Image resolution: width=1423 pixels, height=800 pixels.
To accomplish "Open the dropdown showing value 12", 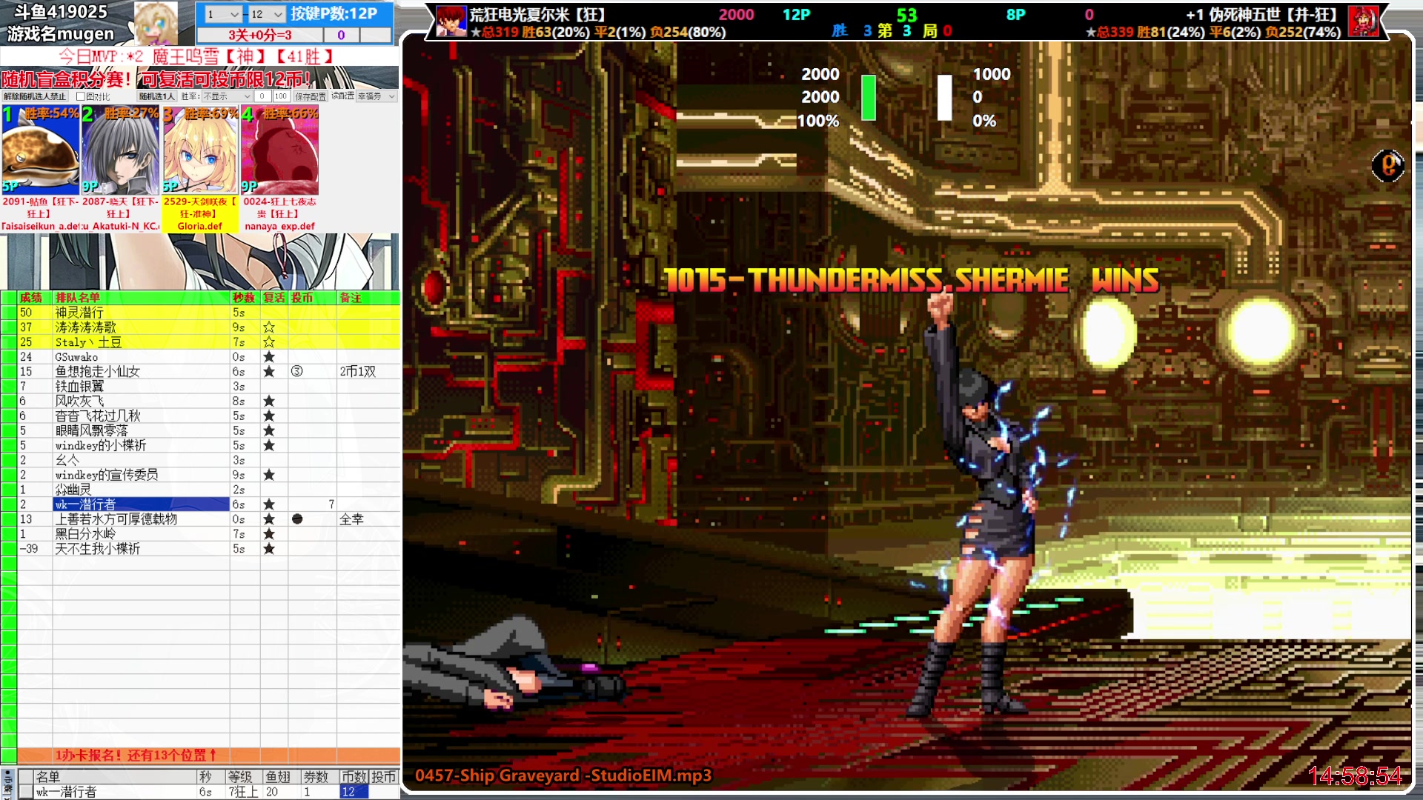I will click(266, 14).
